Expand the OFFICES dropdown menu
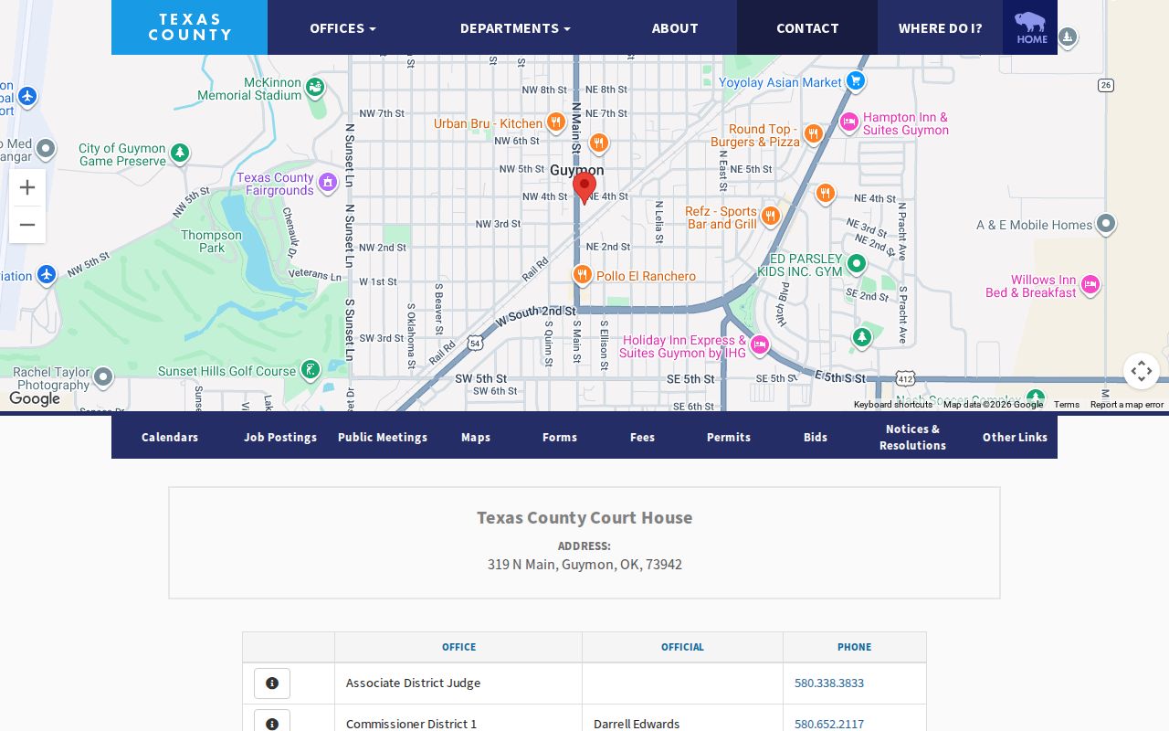Image resolution: width=1169 pixels, height=731 pixels. pyautogui.click(x=342, y=27)
